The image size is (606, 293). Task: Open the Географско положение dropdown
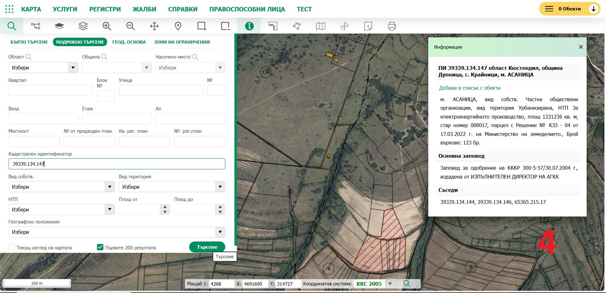pos(117,232)
